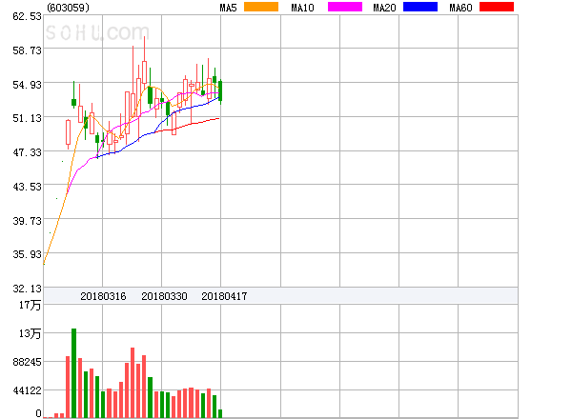Click the 58.73 price axis label

(27, 50)
